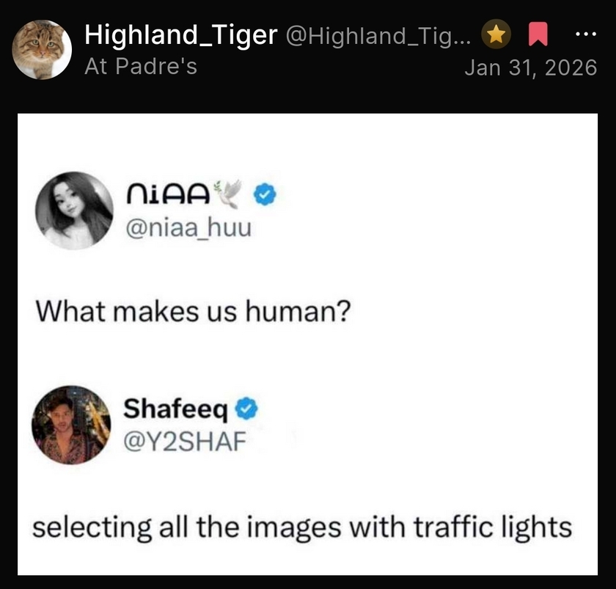Click the blue verified badge beside niaa

click(x=265, y=194)
